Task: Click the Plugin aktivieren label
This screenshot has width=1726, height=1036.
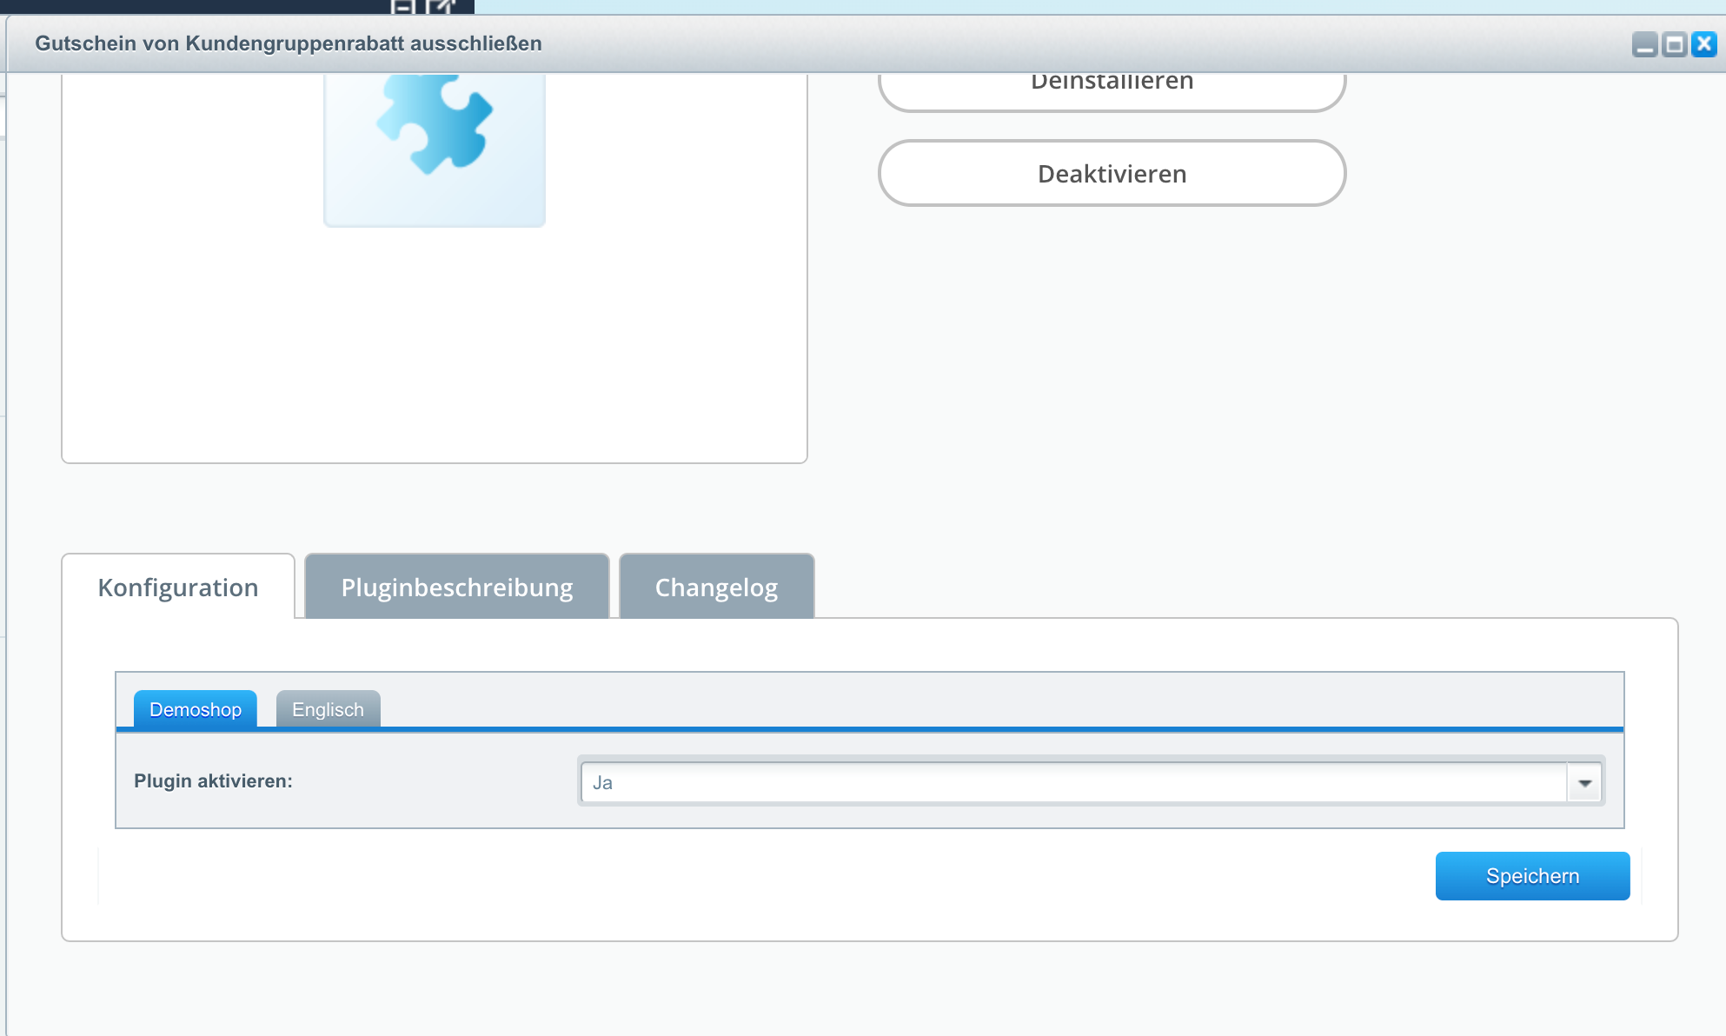Action: (x=213, y=780)
